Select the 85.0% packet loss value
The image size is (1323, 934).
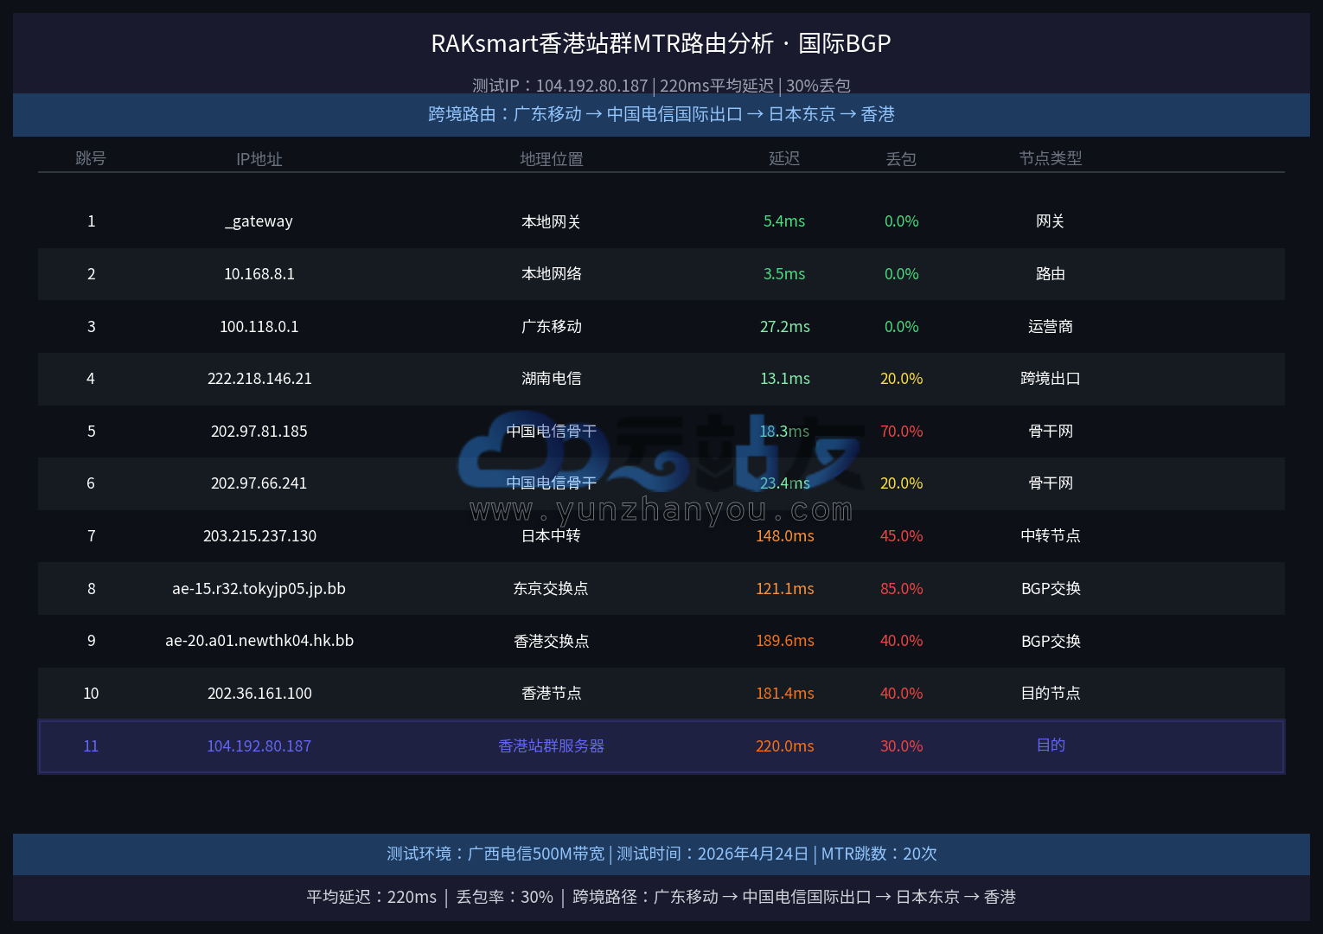tap(901, 589)
